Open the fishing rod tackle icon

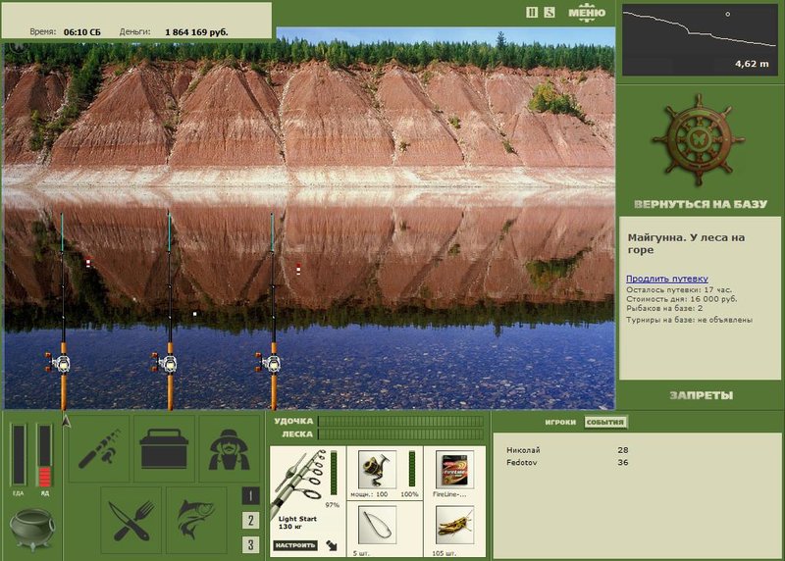point(99,448)
